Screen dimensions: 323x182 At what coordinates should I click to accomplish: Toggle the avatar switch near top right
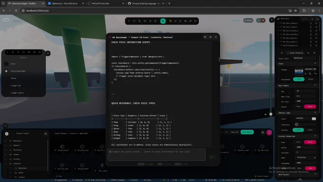pyautogui.click(x=261, y=20)
